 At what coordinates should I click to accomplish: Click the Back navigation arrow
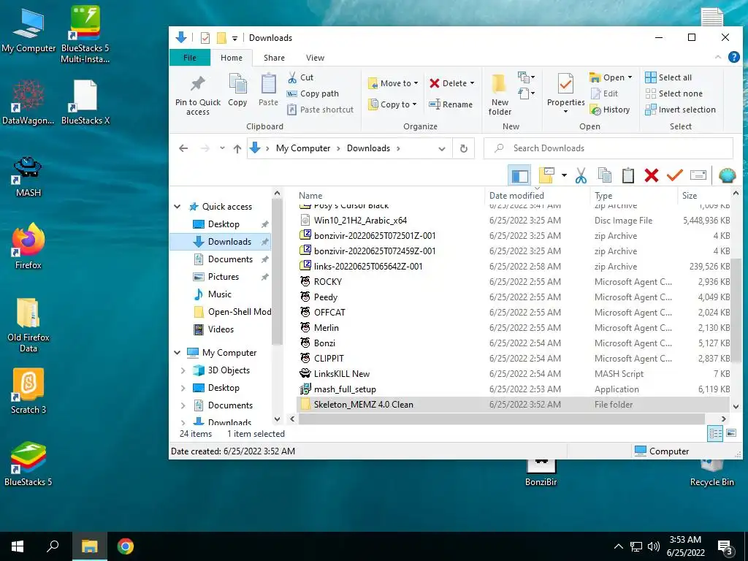(183, 148)
